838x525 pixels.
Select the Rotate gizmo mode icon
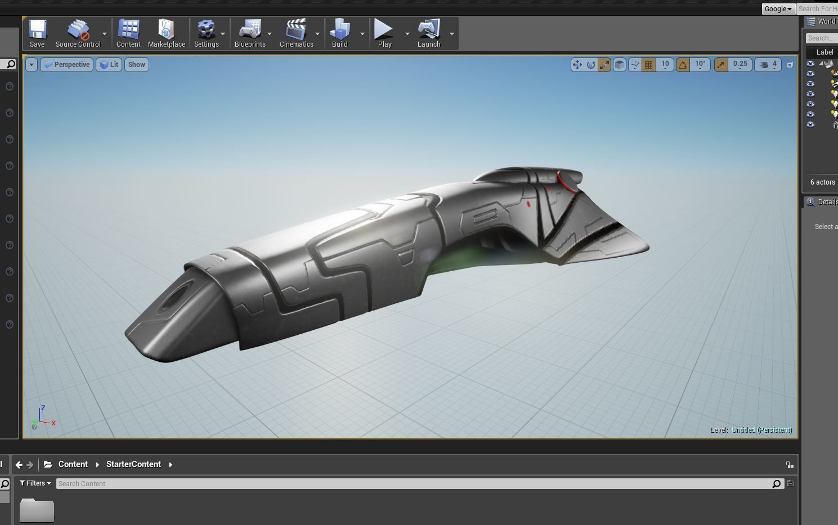tap(590, 65)
